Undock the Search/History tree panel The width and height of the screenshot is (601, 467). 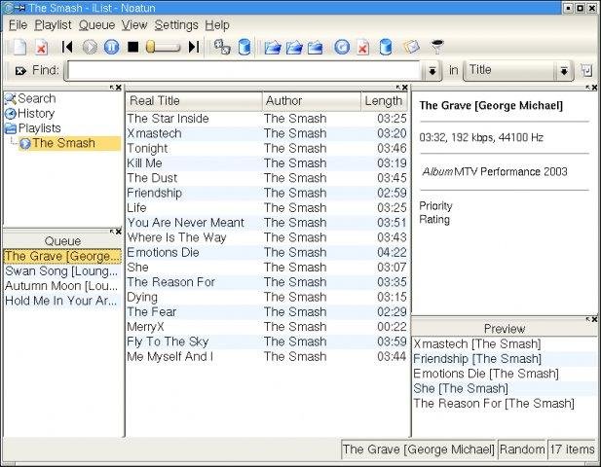click(112, 88)
